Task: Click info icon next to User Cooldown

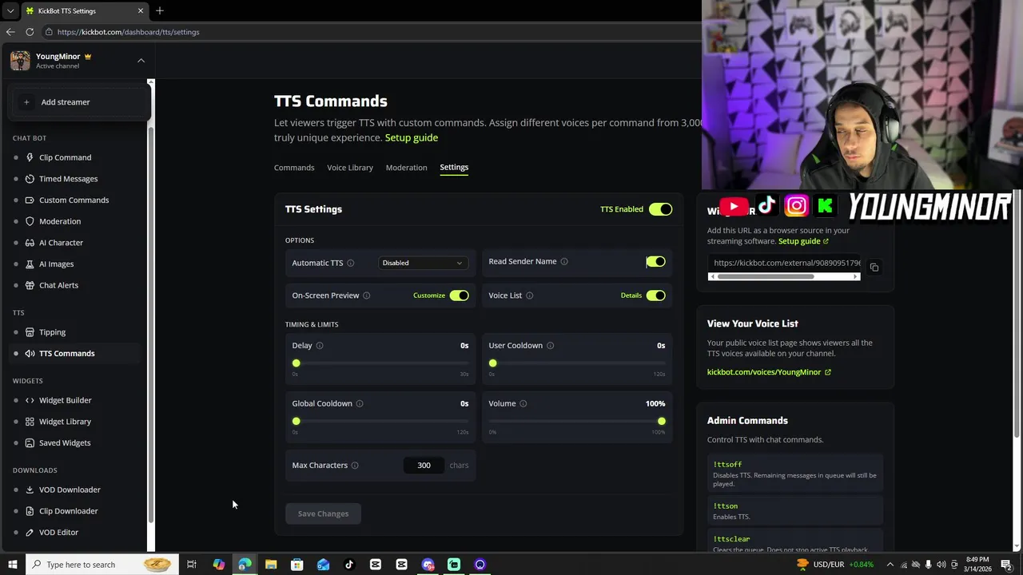Action: (x=550, y=346)
